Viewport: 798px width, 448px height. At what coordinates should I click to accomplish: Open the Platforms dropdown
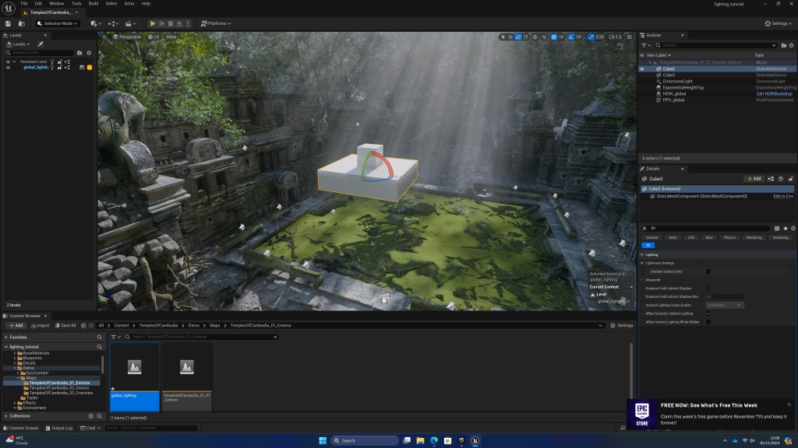216,23
